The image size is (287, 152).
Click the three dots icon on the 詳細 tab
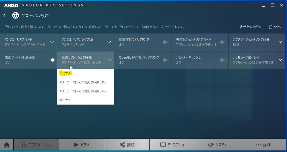(258, 145)
